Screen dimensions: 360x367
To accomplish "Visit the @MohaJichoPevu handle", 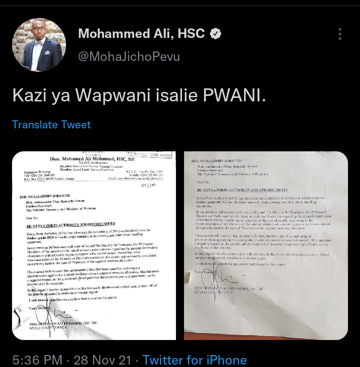I will click(x=129, y=56).
